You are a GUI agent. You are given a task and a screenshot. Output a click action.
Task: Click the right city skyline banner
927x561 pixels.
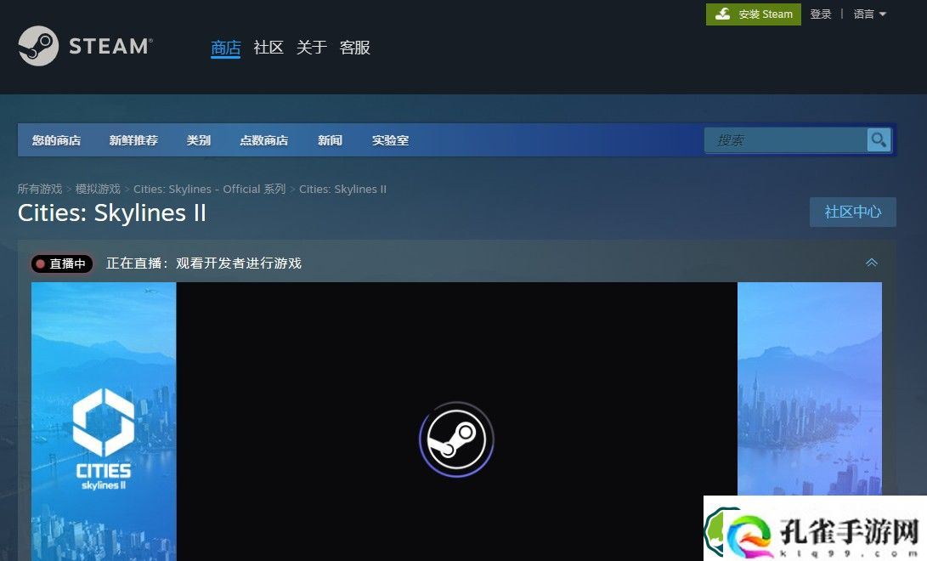pos(810,388)
